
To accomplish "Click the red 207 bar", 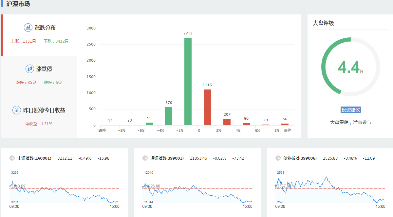I will (227, 122).
